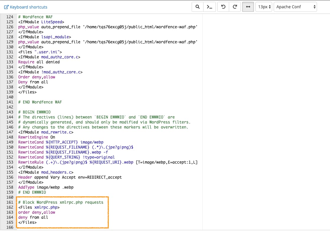Click '# BEGIN EWWWIO' comment line
Viewport: 330px width, 232px height.
[x=34, y=112]
